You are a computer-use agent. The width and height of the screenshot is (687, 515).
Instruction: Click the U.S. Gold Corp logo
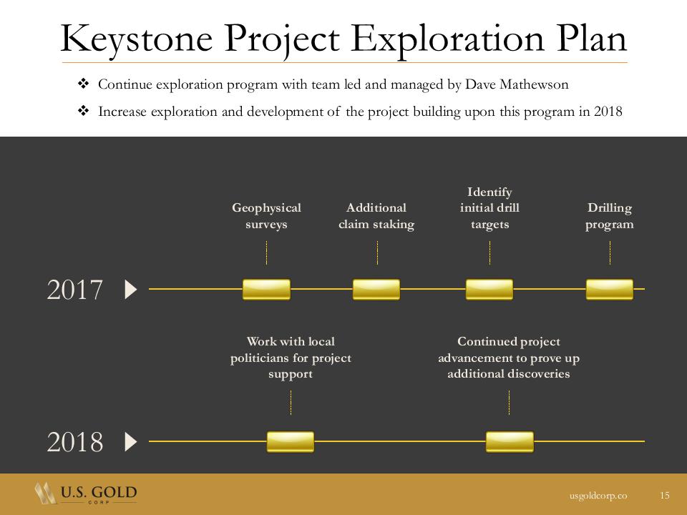[x=85, y=494]
